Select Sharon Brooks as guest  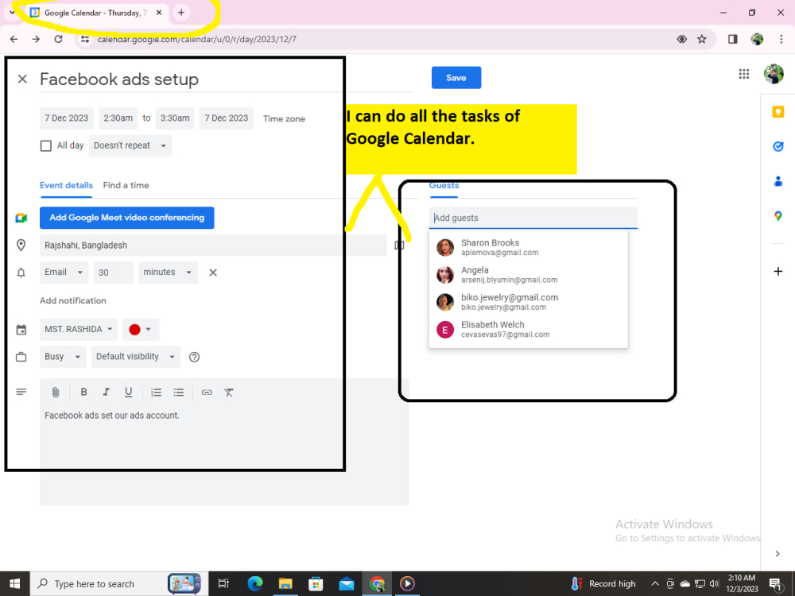pyautogui.click(x=529, y=247)
